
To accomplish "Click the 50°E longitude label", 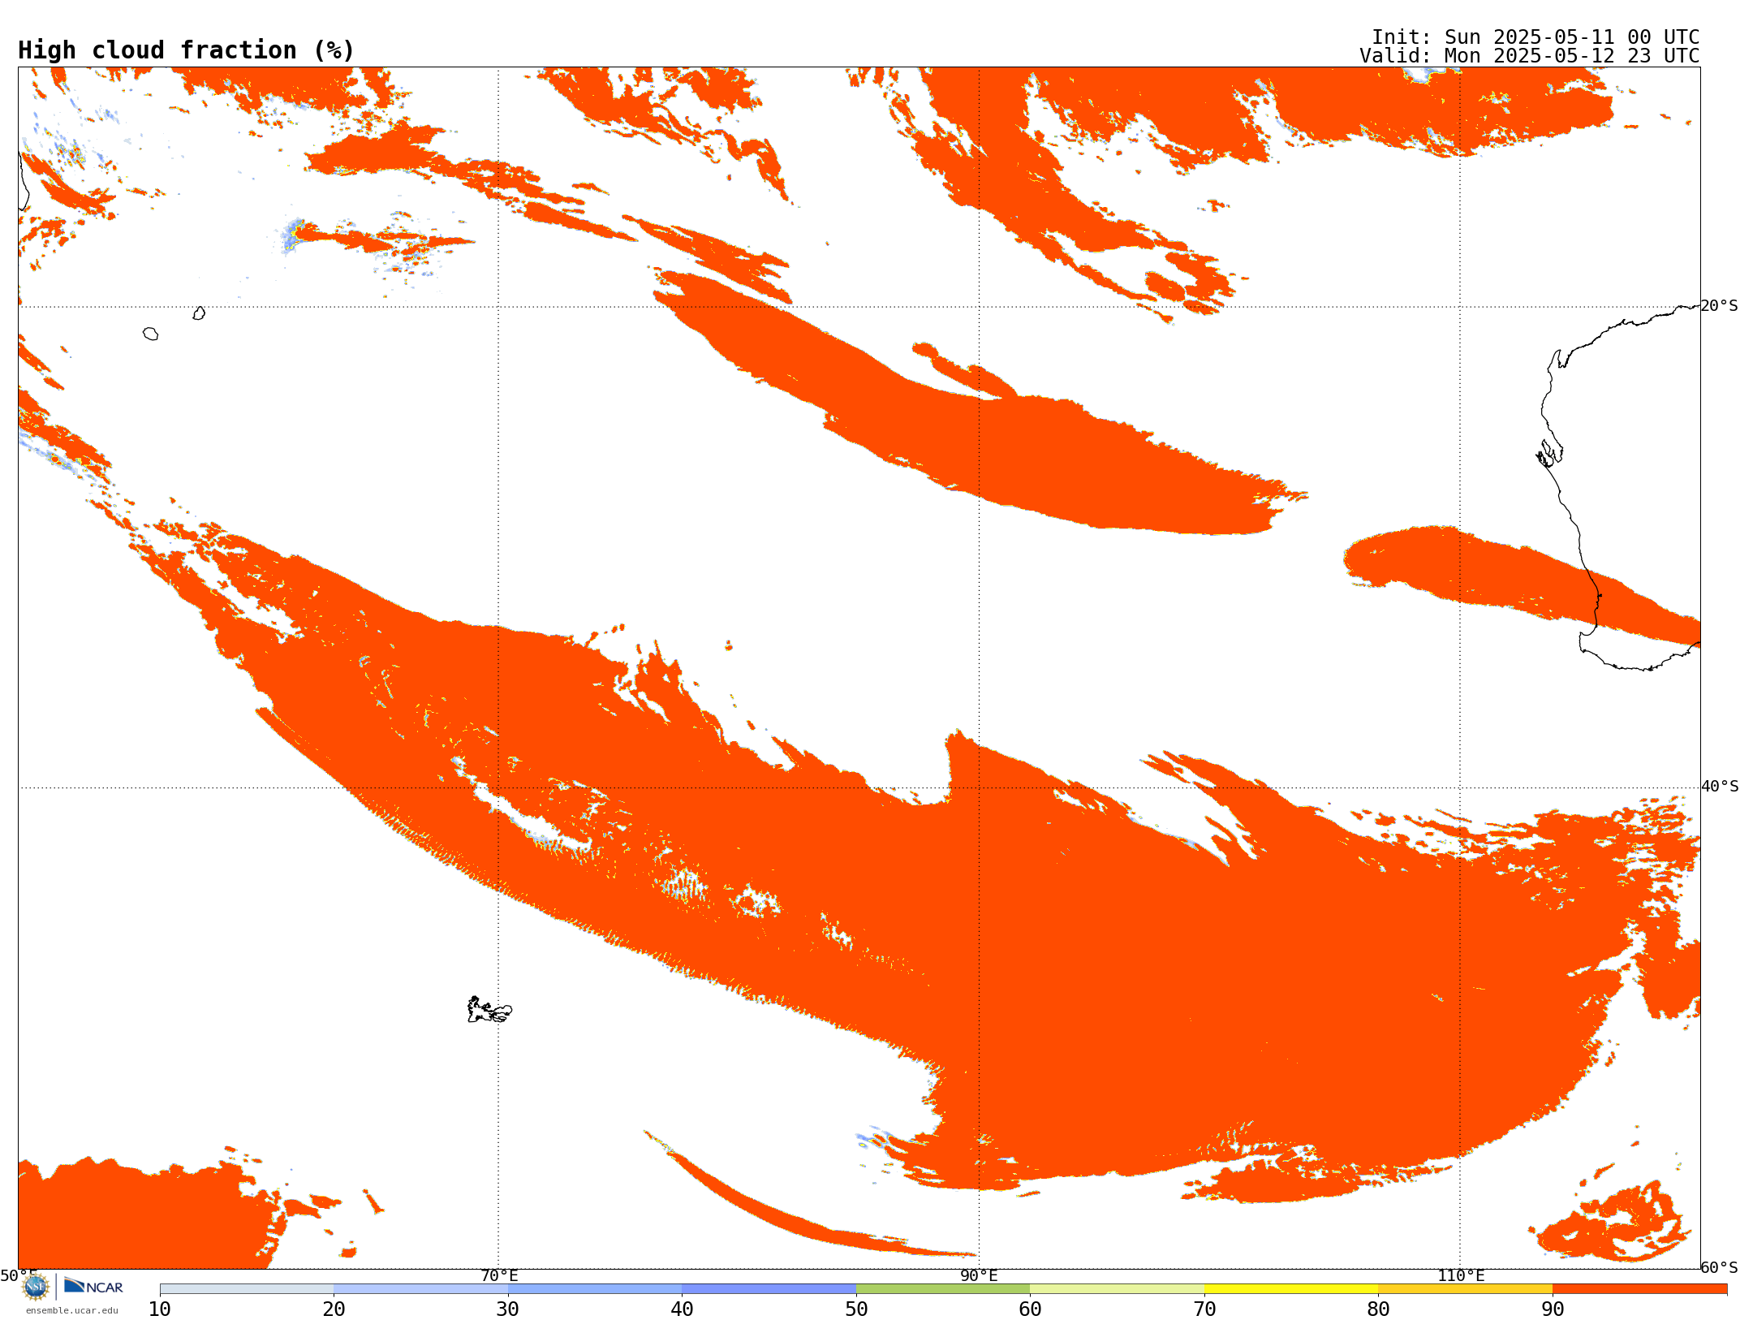I will click(x=19, y=1275).
